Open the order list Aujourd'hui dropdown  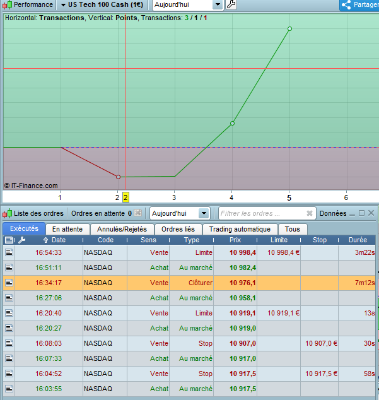point(203,213)
